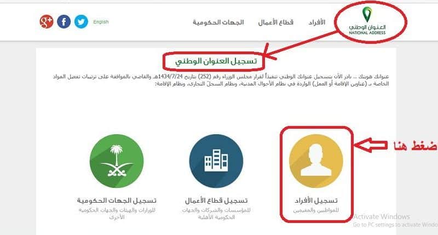This screenshot has width=438, height=235.
Task: Click the تسجيل العنوان الوطني heading
Action: (216, 61)
